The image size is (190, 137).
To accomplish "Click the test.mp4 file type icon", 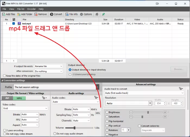I will [x=19, y=24].
